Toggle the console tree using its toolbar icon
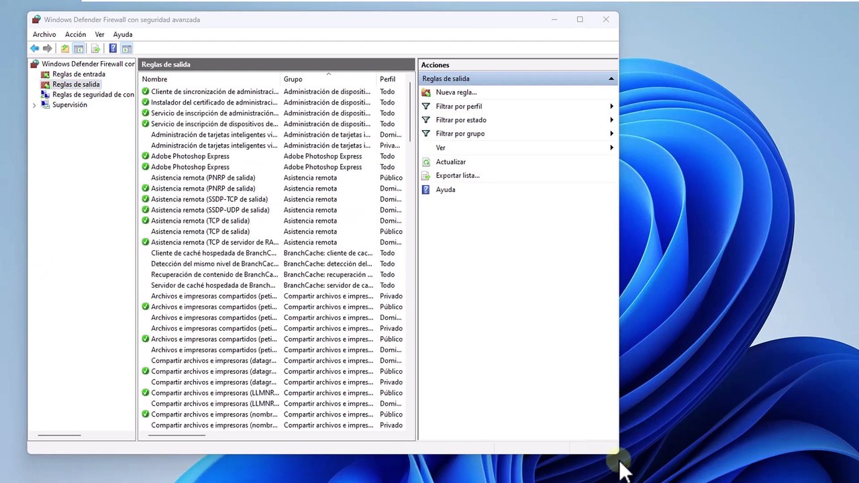Screen dimensions: 859x483 [x=79, y=48]
